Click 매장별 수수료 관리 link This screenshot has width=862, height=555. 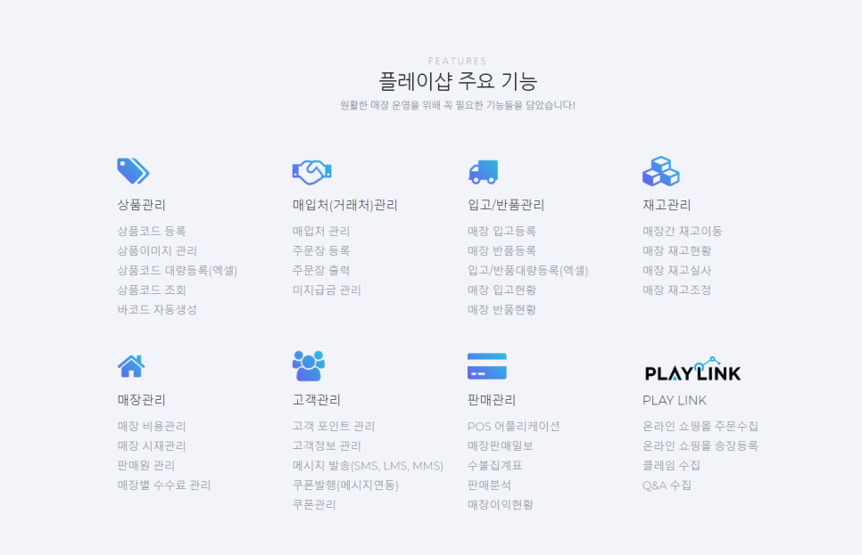[x=164, y=485]
